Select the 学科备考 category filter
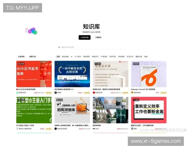Image resolution: width=187 pixels, height=149 pixels. click(x=121, y=56)
